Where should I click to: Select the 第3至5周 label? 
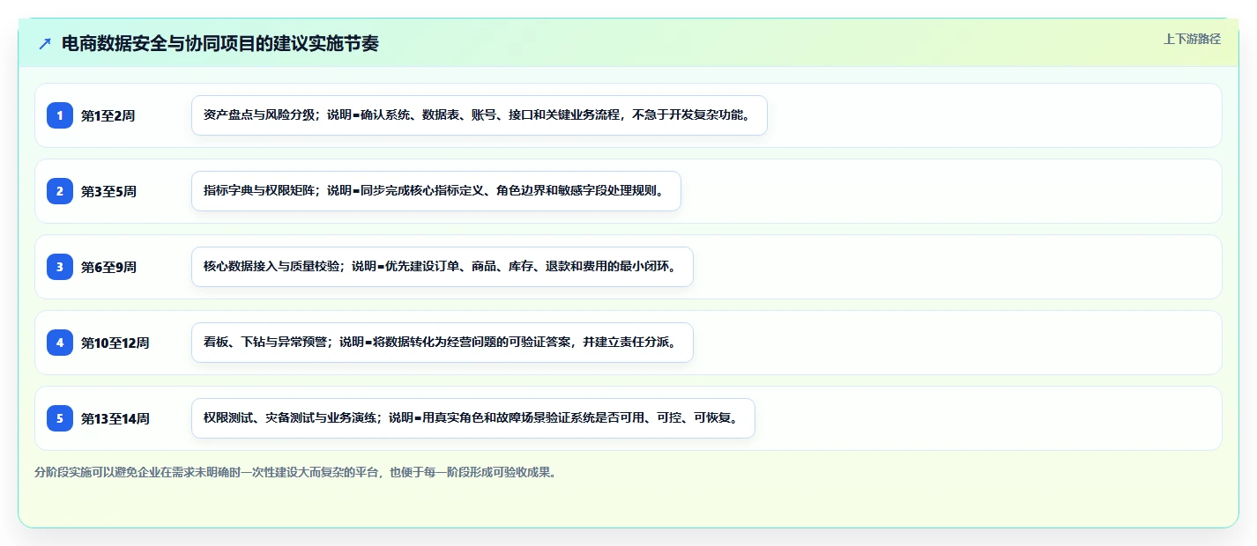108,191
